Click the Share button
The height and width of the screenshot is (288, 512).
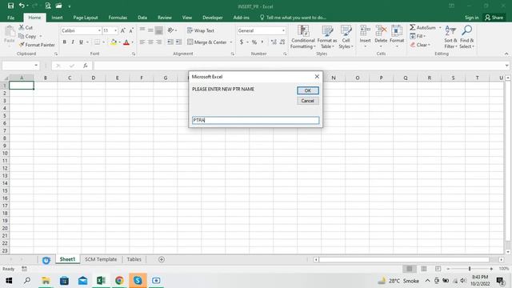point(494,18)
